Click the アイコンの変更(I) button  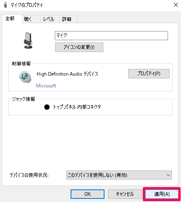pyautogui.click(x=79, y=47)
